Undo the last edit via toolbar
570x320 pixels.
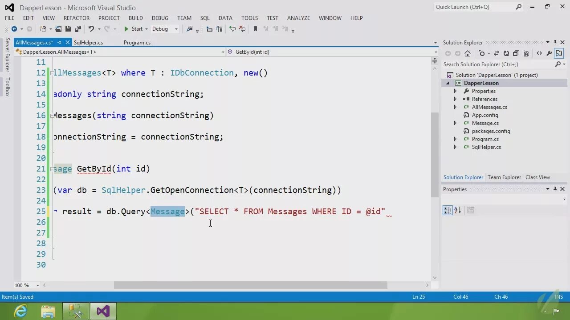coord(91,29)
